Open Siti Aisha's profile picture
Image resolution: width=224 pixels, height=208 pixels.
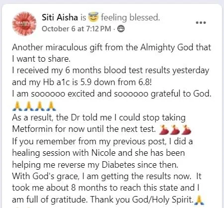[24, 23]
